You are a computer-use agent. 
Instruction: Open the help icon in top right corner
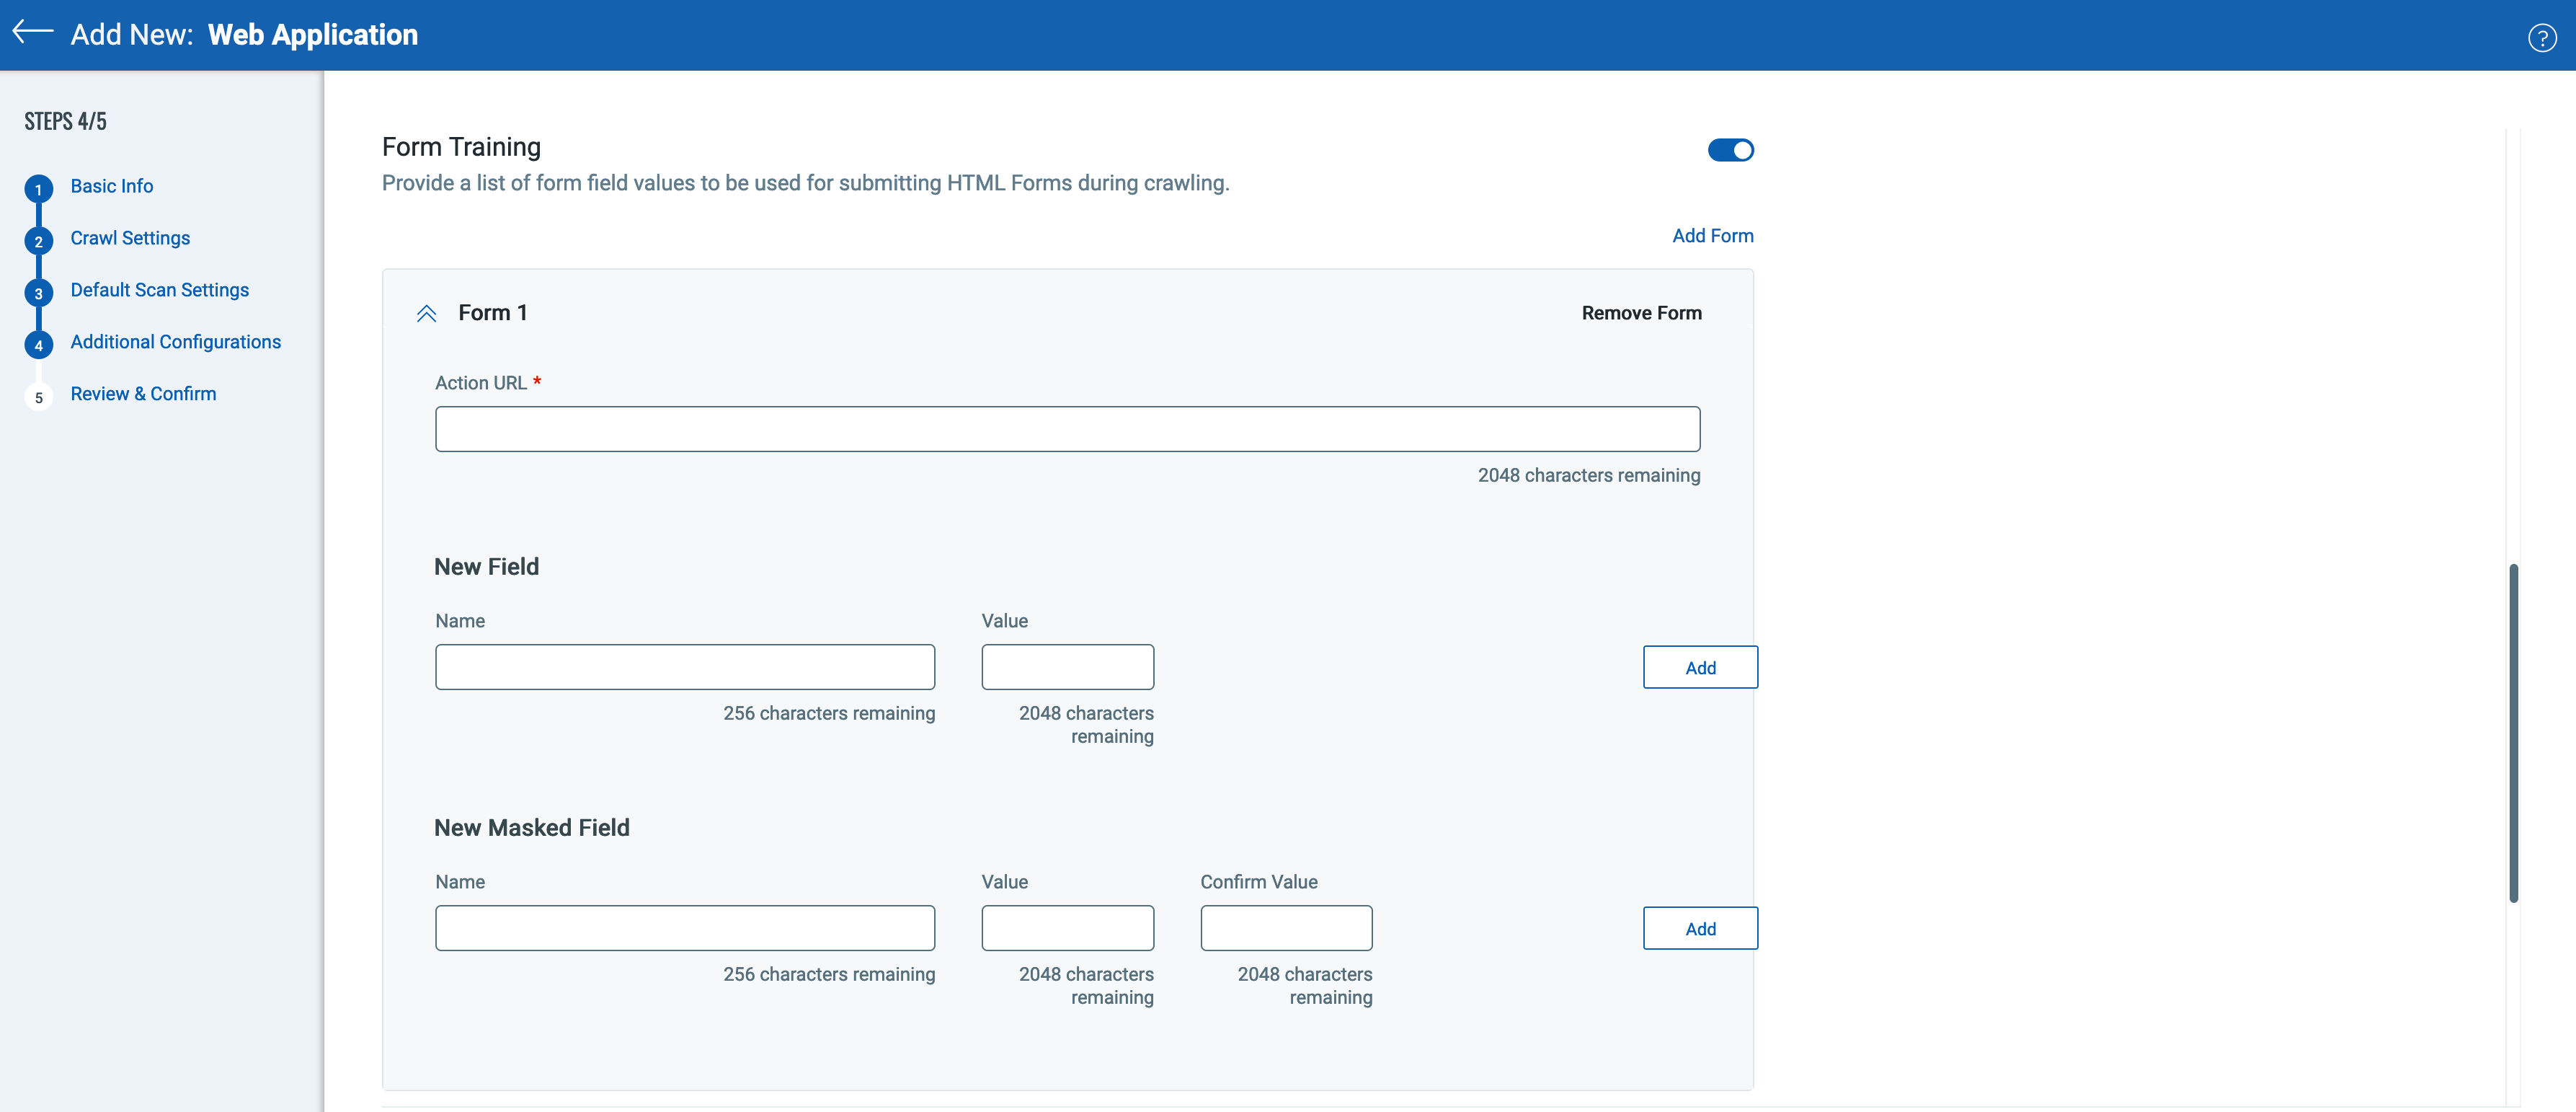coord(2543,37)
